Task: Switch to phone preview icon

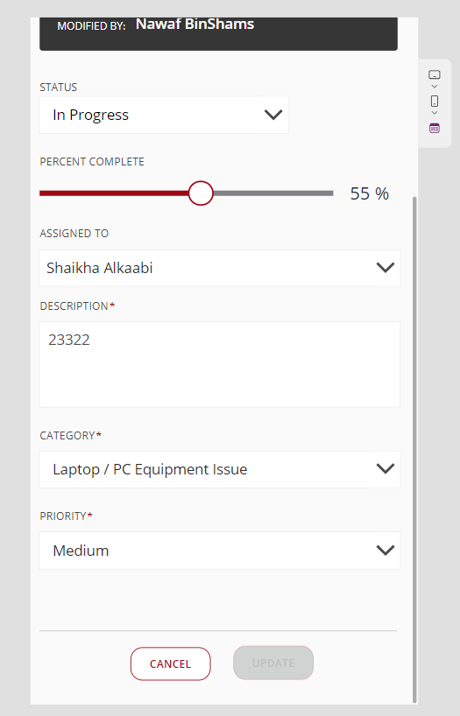Action: (x=435, y=101)
